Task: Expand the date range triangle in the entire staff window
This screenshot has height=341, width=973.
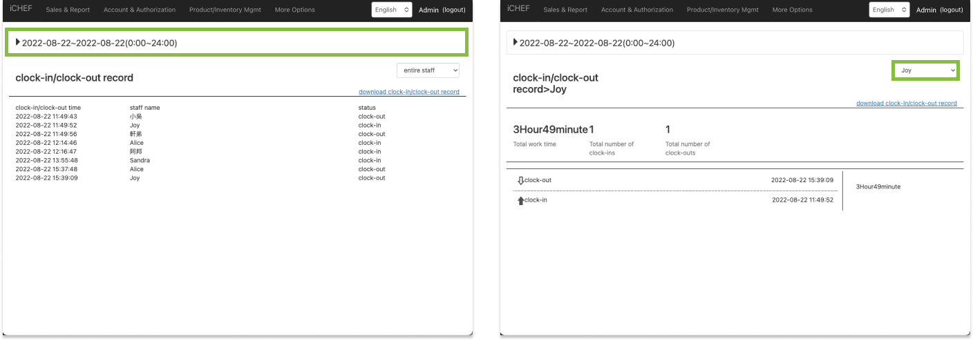Action: point(18,43)
